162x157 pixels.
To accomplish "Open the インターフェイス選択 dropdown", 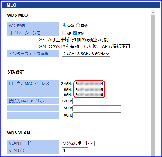I will (x=86, y=54).
